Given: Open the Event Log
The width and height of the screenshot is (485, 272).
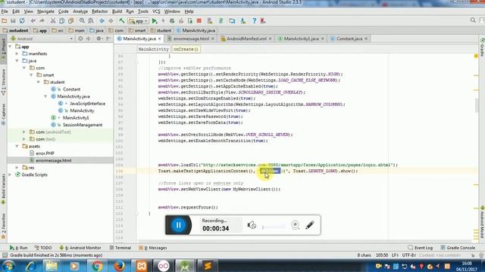Looking at the screenshot, I should point(420,248).
